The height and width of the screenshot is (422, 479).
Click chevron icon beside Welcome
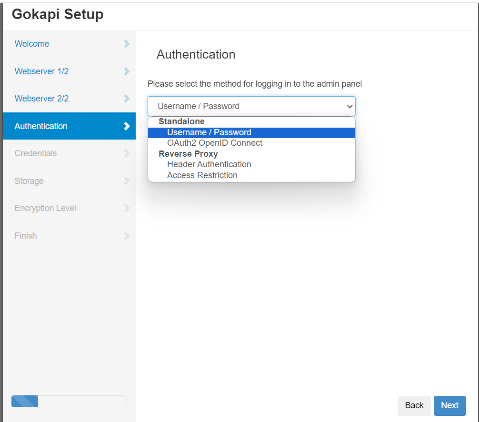point(127,44)
